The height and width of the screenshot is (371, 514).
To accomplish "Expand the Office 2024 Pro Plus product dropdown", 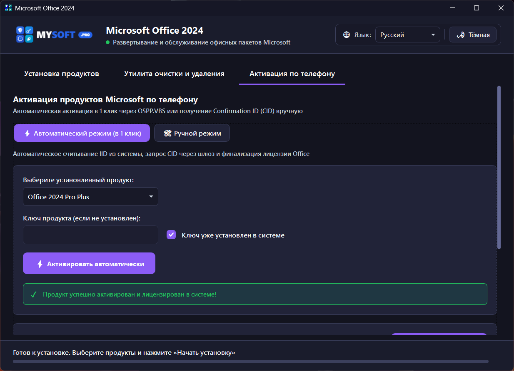I will [90, 197].
